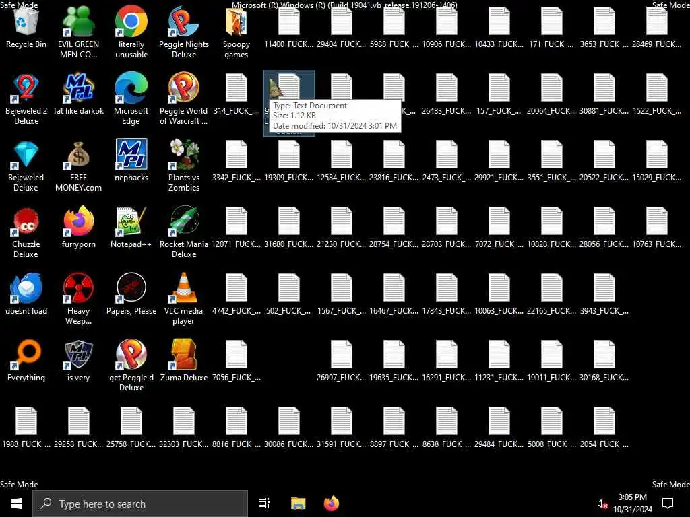Open the notification center icon
Screen dimensions: 690x517
pos(668,504)
